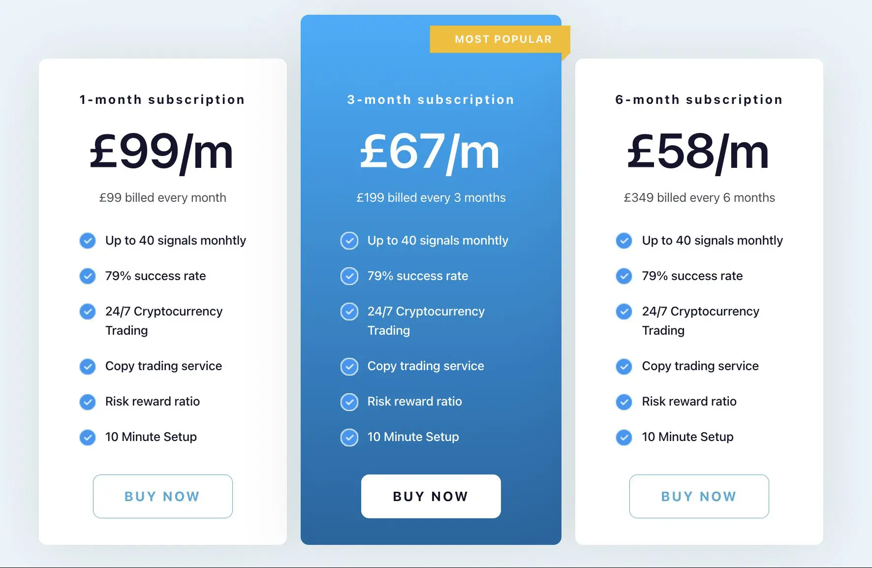Click checkmark beside 1-month Copy trading service
This screenshot has width=872, height=568.
(88, 366)
